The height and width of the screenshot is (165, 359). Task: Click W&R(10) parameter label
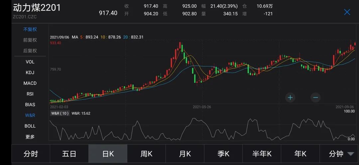pos(60,113)
